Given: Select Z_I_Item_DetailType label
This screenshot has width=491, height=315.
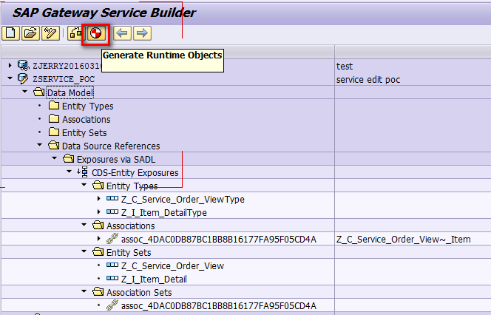Looking at the screenshot, I should tap(164, 213).
